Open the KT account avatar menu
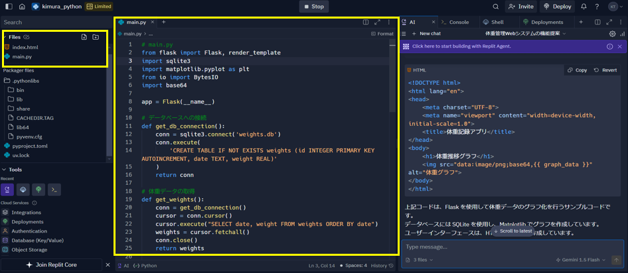The width and height of the screenshot is (628, 273). click(613, 7)
